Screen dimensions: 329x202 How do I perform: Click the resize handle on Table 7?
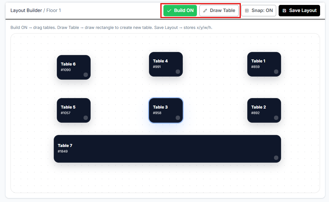point(276,158)
